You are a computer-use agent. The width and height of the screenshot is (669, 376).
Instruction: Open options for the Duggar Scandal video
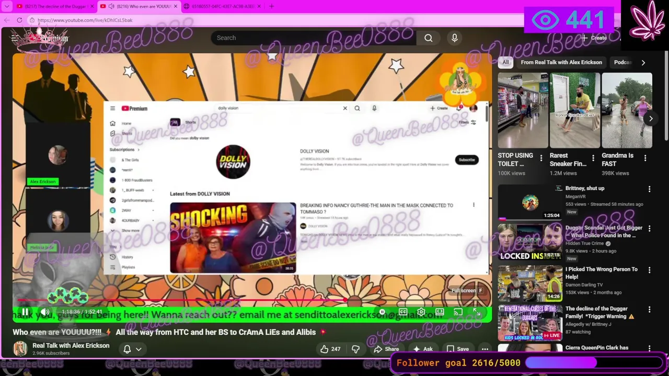click(x=649, y=229)
